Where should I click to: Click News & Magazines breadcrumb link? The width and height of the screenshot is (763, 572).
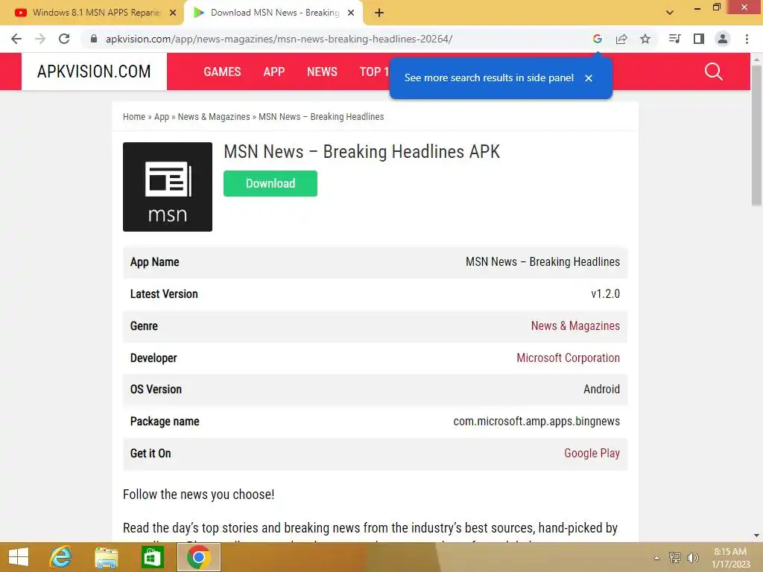click(x=214, y=117)
